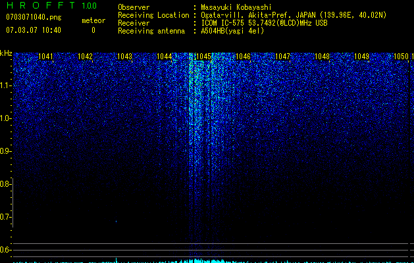The image size is (414, 263).
Task: Click the 0.6 kHz frequency tick
Action: (x=5, y=250)
